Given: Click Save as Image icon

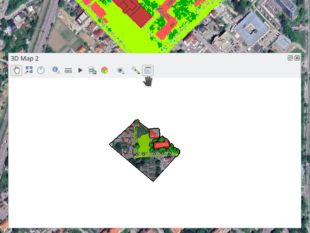Looking at the screenshot, I should tap(93, 70).
